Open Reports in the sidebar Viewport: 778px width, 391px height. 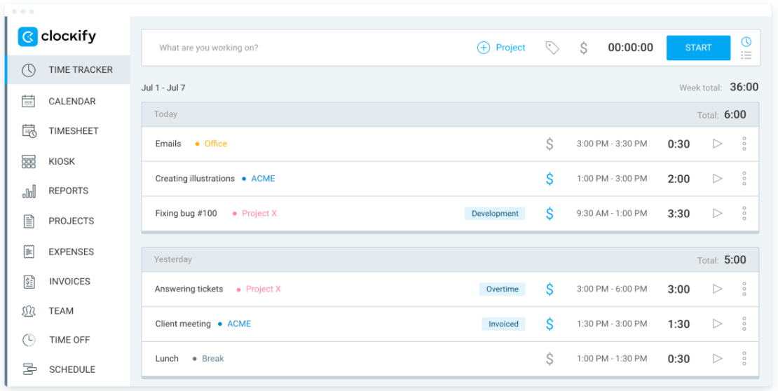[x=68, y=191]
